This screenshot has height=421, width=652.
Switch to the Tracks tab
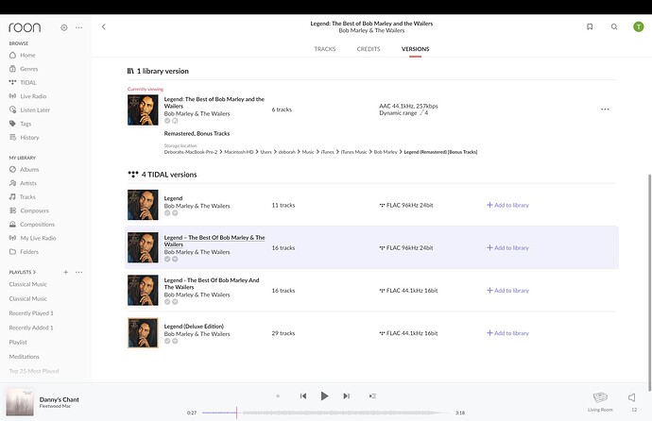tap(325, 49)
